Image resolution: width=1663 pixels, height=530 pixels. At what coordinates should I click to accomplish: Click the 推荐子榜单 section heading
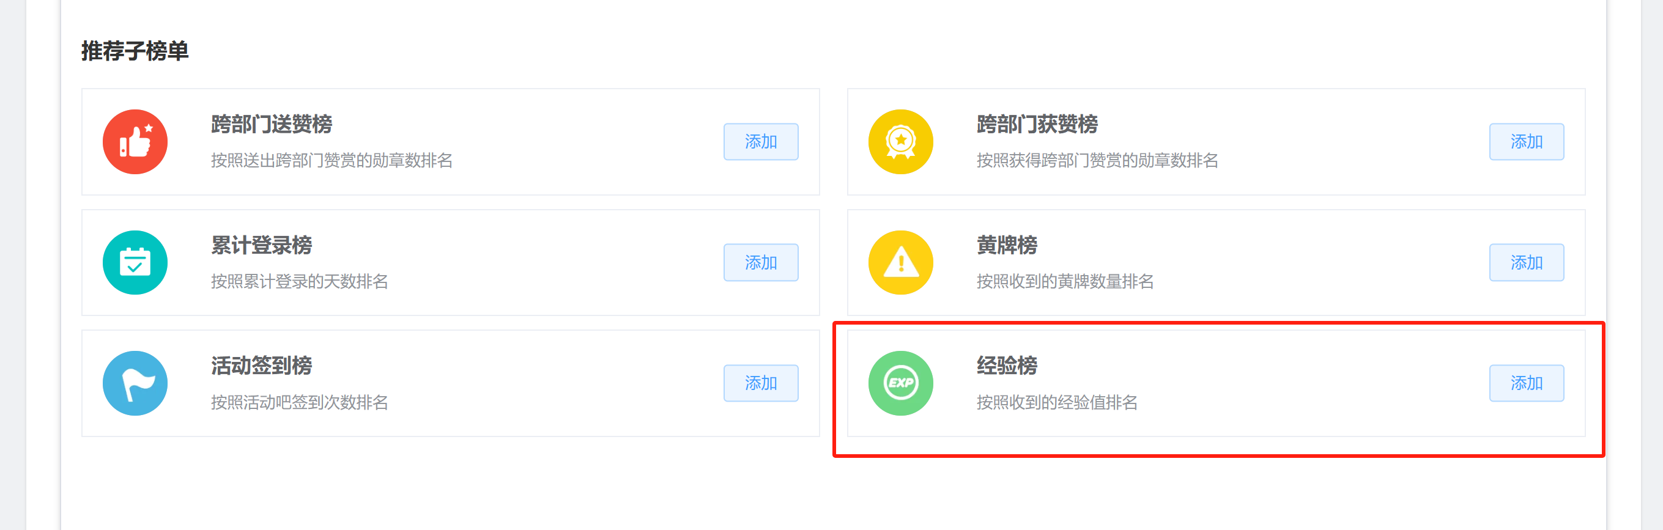point(135,51)
